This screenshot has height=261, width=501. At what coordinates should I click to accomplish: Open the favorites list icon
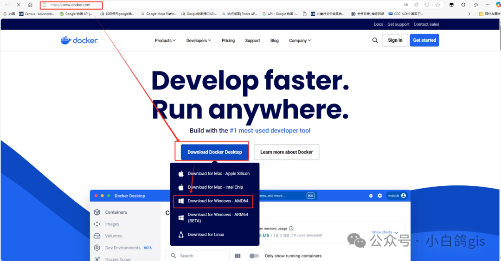pos(476,5)
